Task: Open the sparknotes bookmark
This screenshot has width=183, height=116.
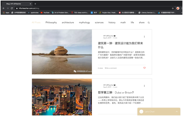Action: (33, 13)
